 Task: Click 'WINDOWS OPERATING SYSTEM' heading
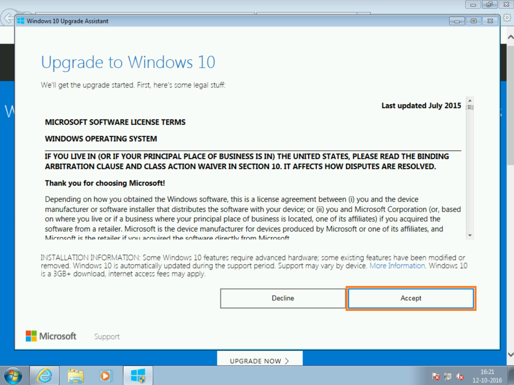[x=101, y=139]
